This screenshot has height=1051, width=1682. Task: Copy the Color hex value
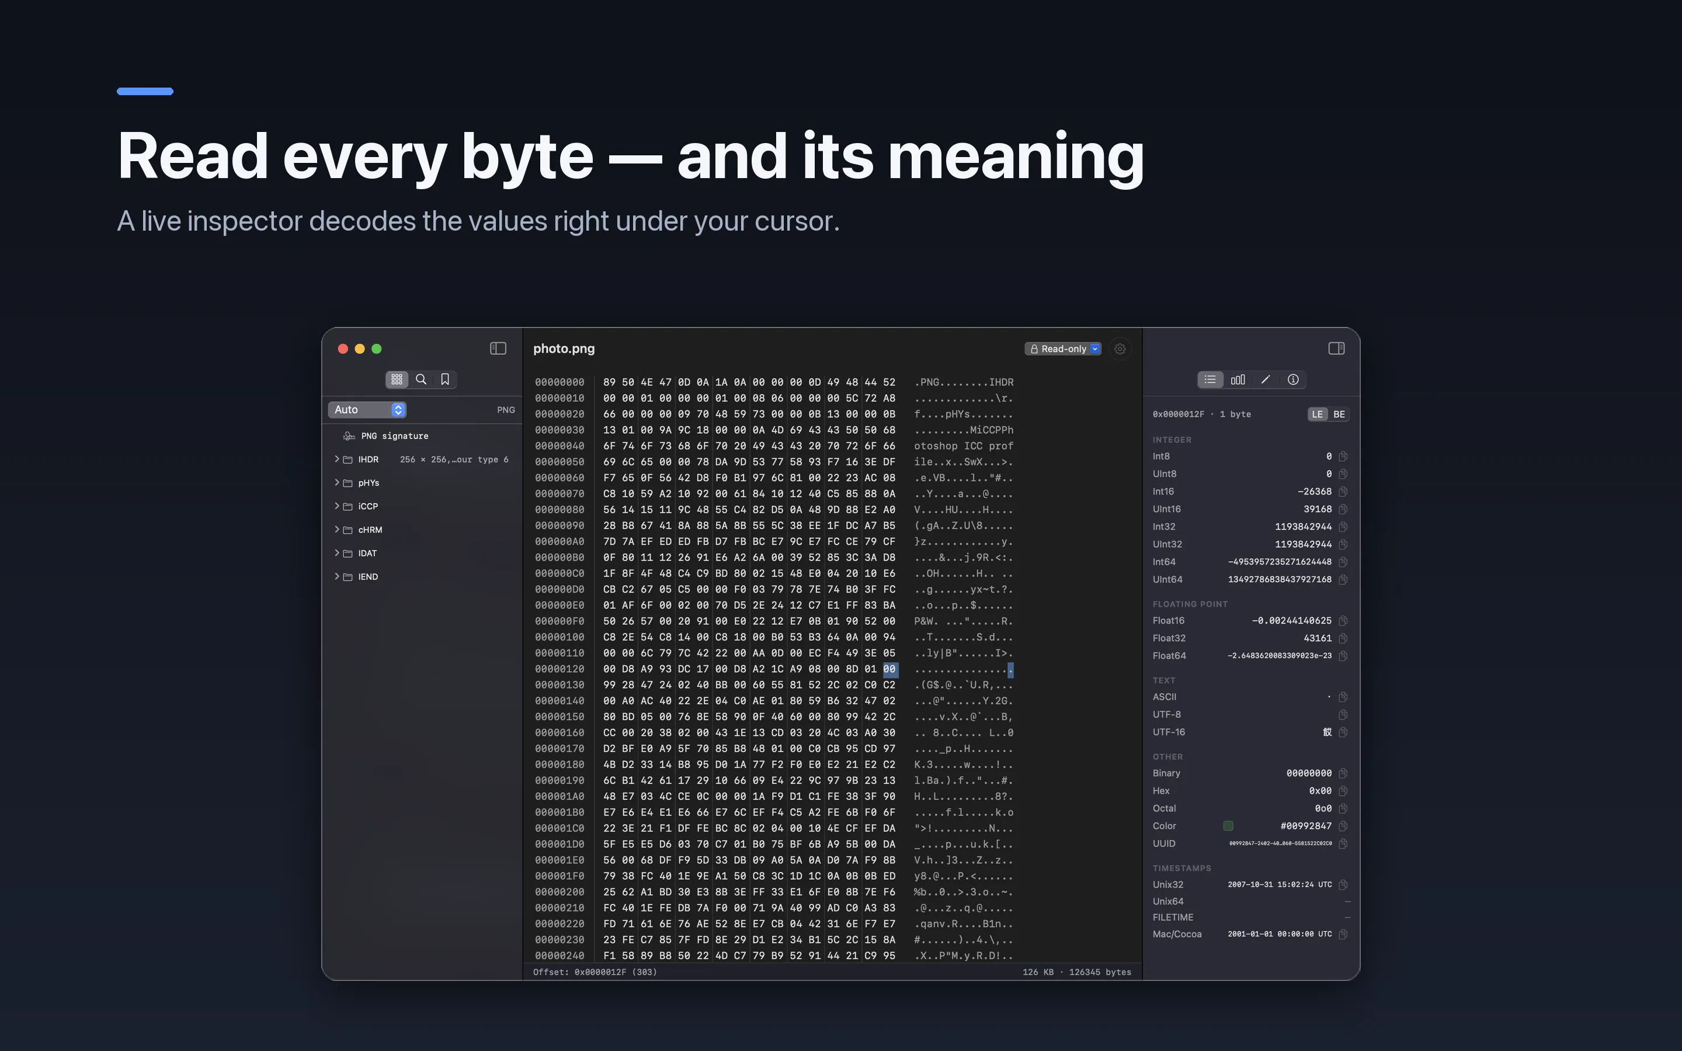[x=1343, y=826]
